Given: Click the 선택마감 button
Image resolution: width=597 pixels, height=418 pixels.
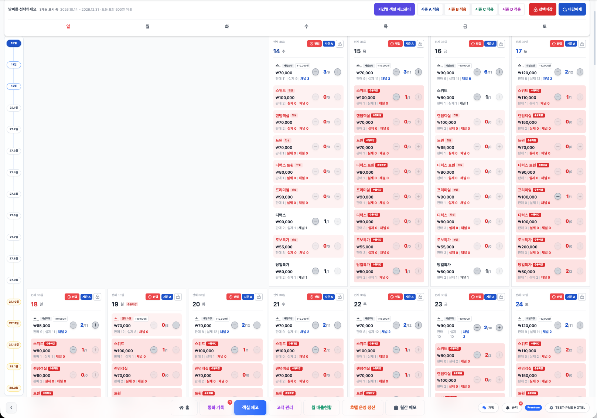Looking at the screenshot, I should (543, 9).
